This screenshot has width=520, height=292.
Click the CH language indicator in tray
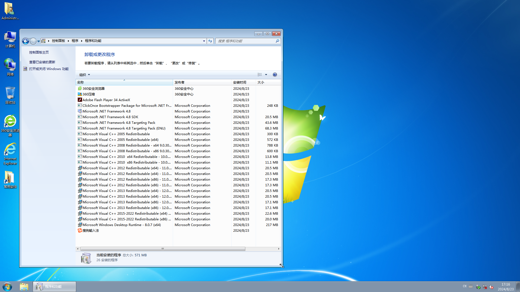click(465, 286)
